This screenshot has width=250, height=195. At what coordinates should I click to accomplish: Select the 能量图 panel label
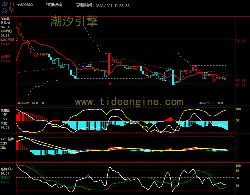point(5,110)
